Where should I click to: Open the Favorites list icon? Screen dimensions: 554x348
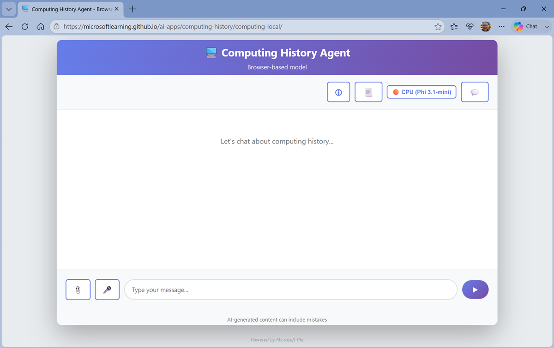(x=454, y=27)
